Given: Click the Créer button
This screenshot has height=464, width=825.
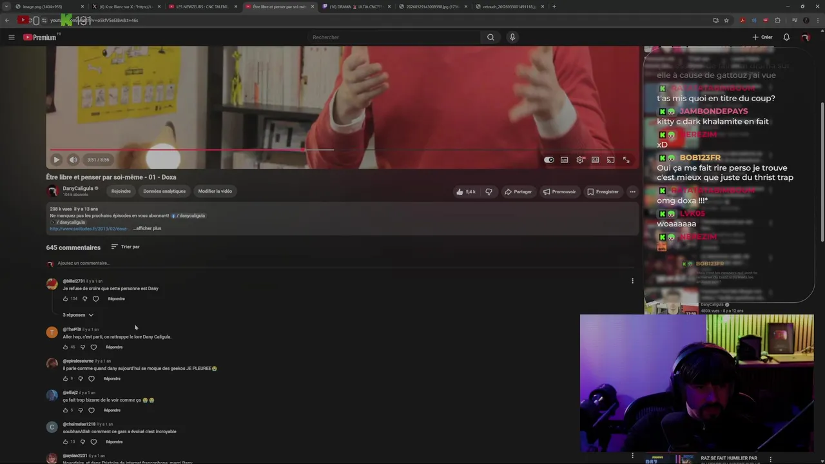Looking at the screenshot, I should 762,37.
